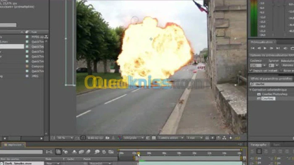Select the 'Courbe Photoshop' effect
This screenshot has width=294, height=165.
[x=275, y=94]
